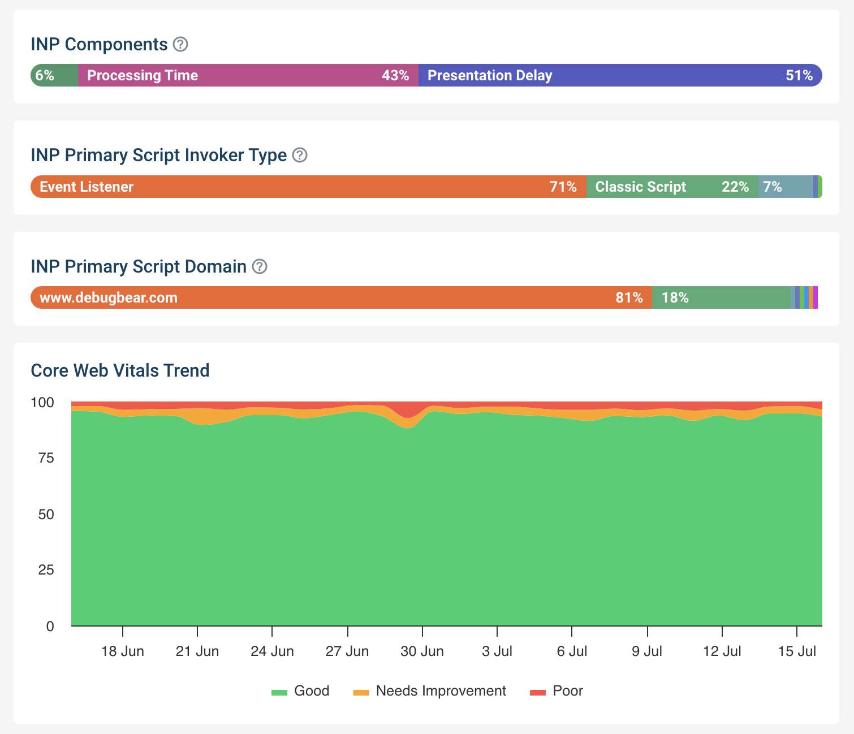Image resolution: width=854 pixels, height=734 pixels.
Task: Toggle the Poor legend item
Action: tap(557, 691)
